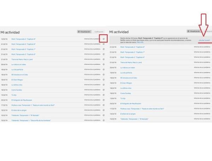Hide El Gran Milagro with its circle icon
The image size is (212, 161).
104,80
